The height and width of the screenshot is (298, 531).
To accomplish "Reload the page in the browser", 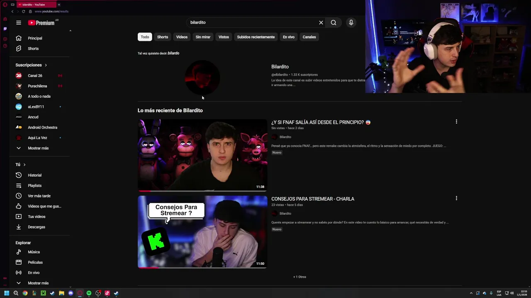I will point(23,11).
